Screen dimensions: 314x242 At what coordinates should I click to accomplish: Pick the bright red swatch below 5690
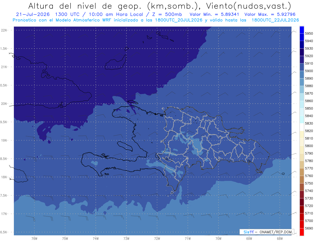302,232
